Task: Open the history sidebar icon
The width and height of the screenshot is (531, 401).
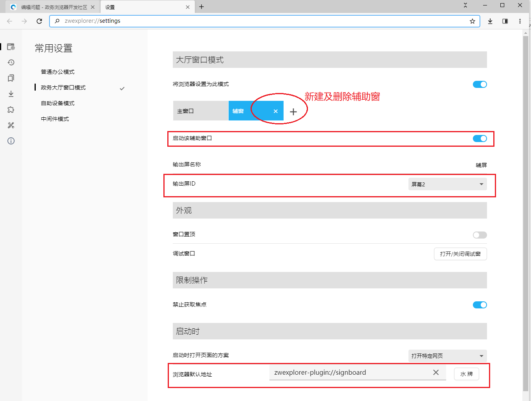Action: tap(11, 62)
